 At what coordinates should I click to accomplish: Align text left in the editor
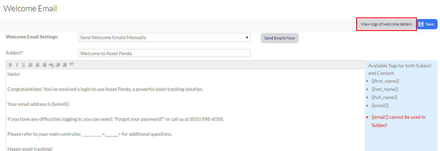pos(31,65)
